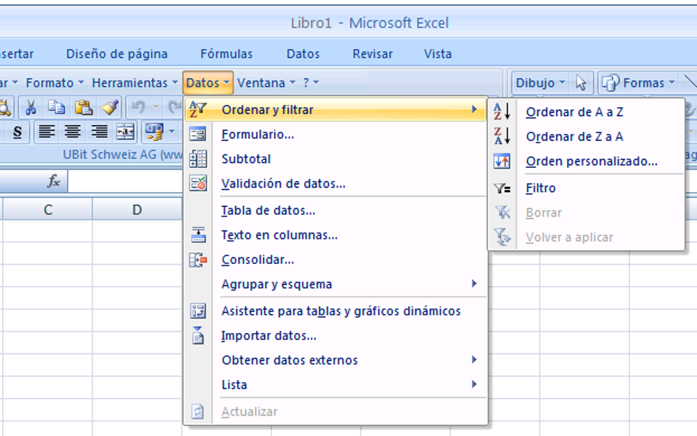Viewport: 697px width, 436px height.
Task: Toggle the underline S formatting button
Action: 17,132
